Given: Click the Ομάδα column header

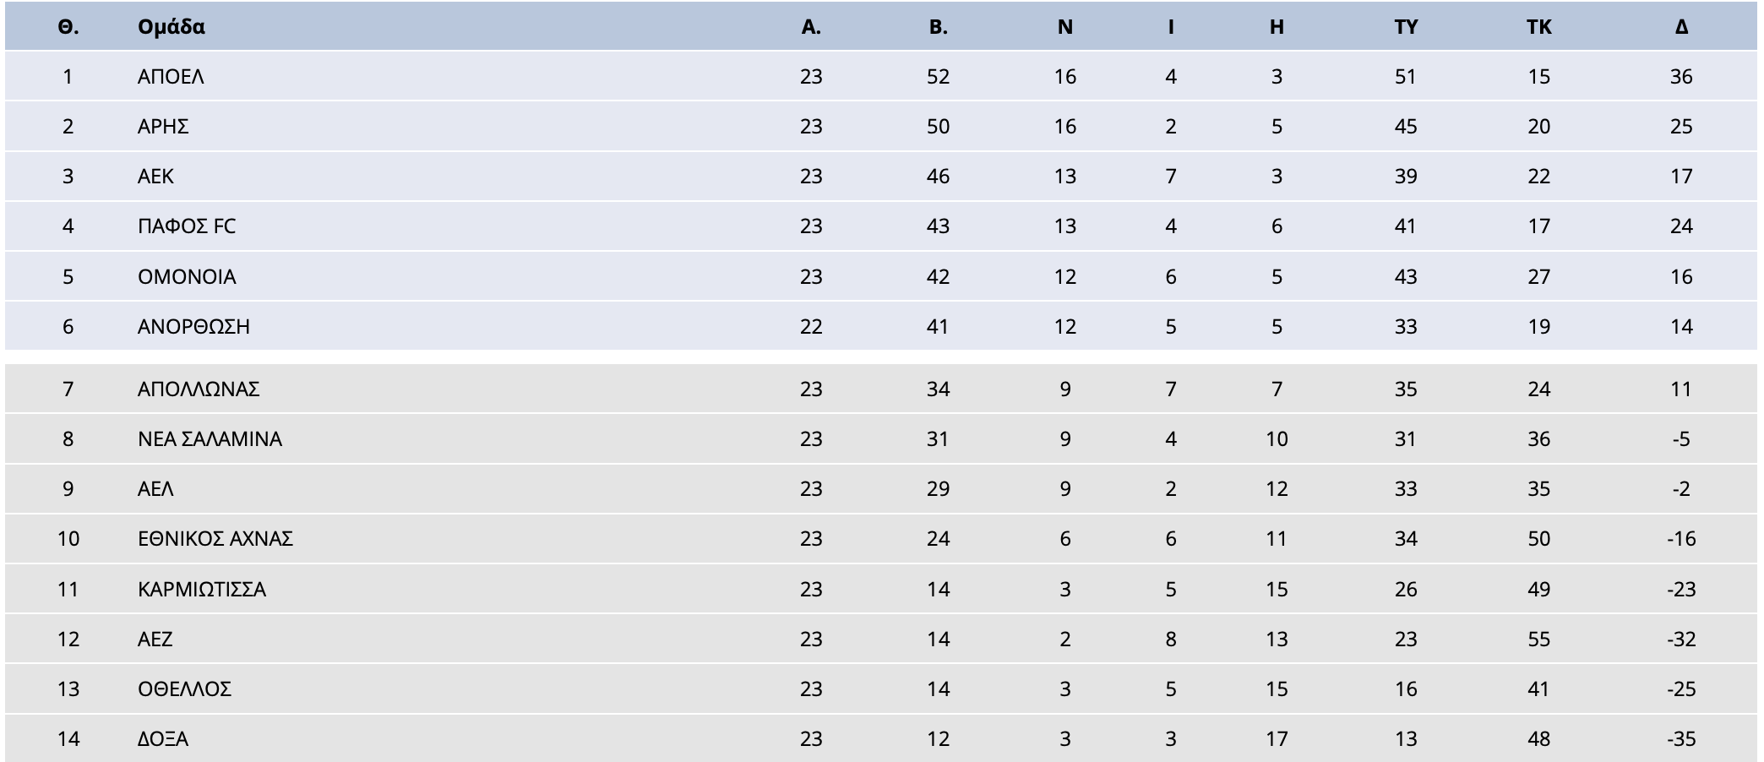Looking at the screenshot, I should pos(171,27).
